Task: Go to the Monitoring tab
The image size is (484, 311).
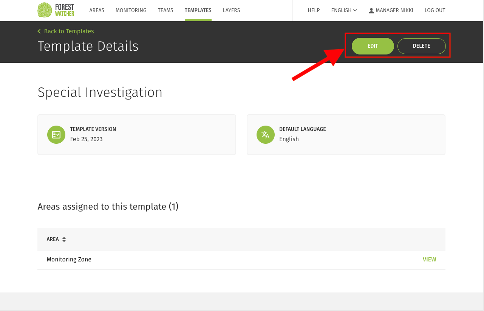Action: coord(131,11)
